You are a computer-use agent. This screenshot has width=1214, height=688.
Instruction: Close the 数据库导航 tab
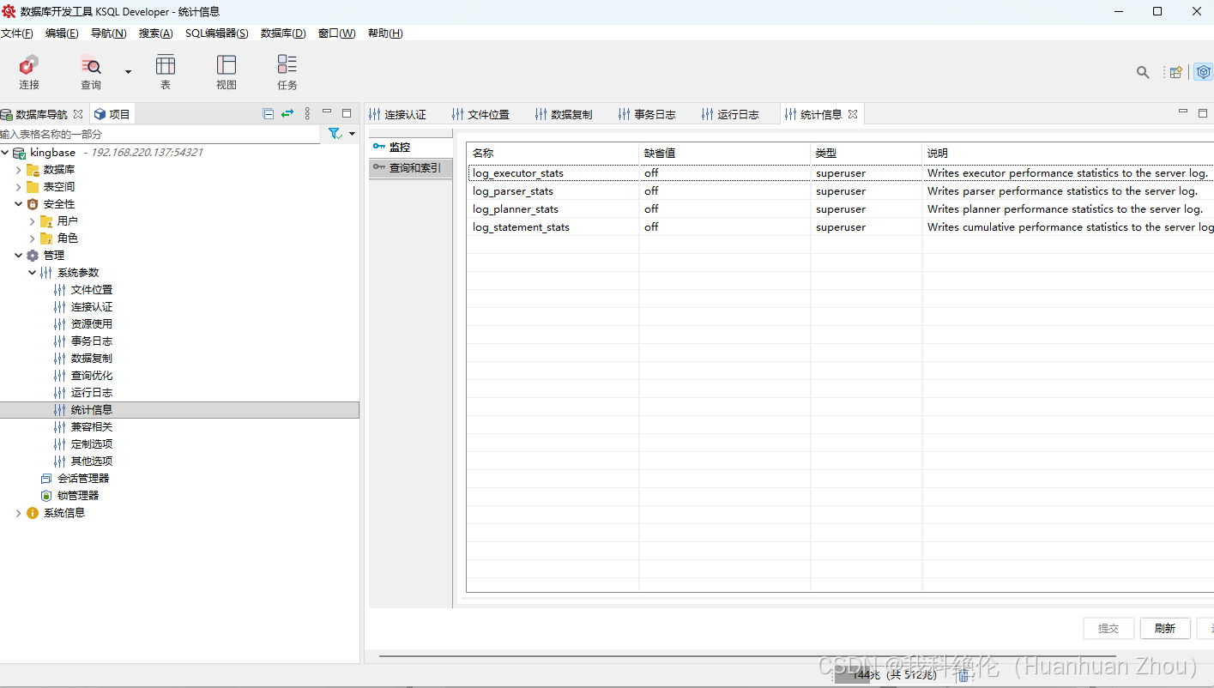(x=78, y=114)
